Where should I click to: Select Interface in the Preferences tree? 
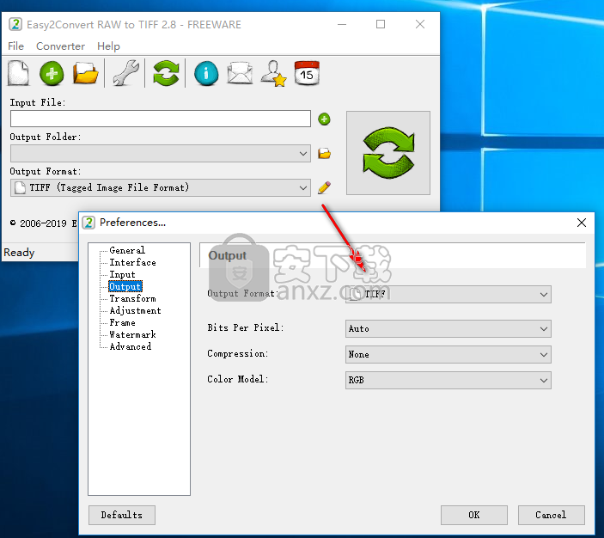(132, 262)
